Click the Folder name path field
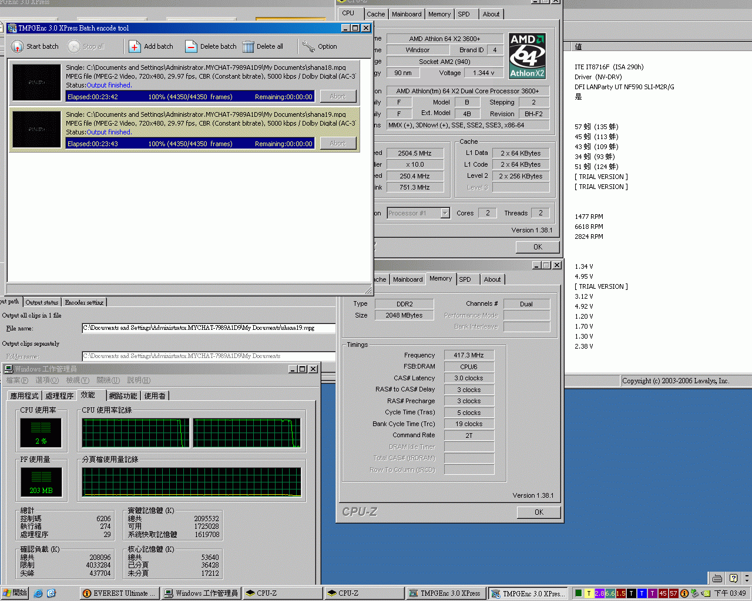Screen dimensions: 752x601 coord(209,356)
